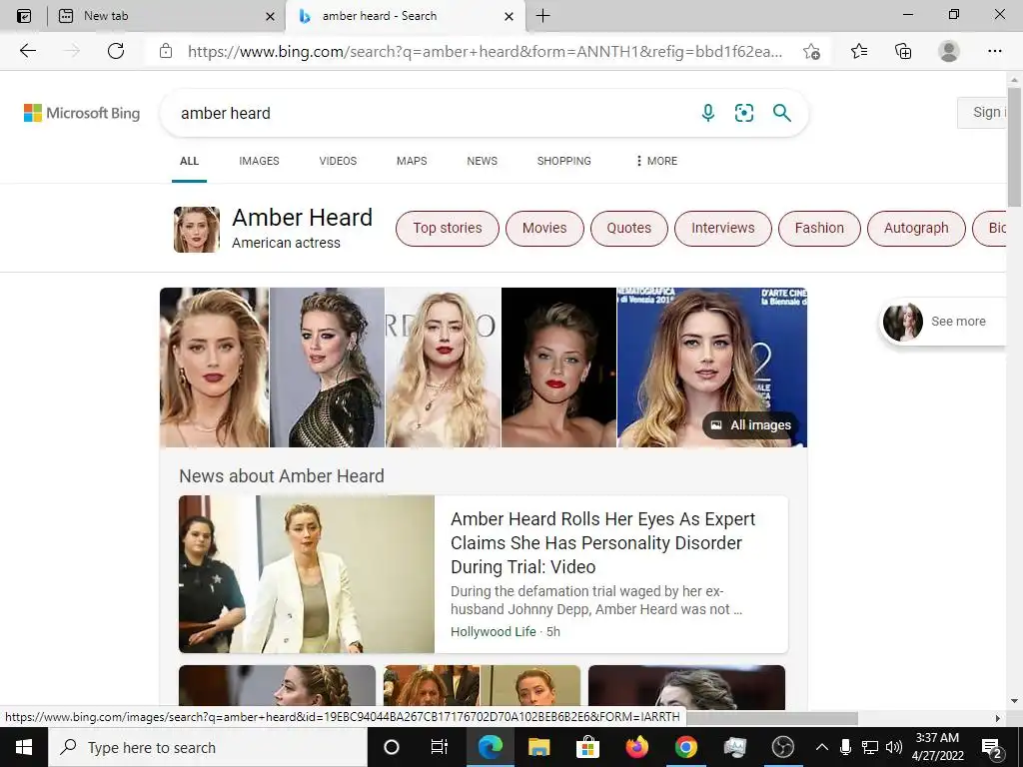Click the Microsoft Bing logo
This screenshot has width=1023, height=767.
pos(82,113)
